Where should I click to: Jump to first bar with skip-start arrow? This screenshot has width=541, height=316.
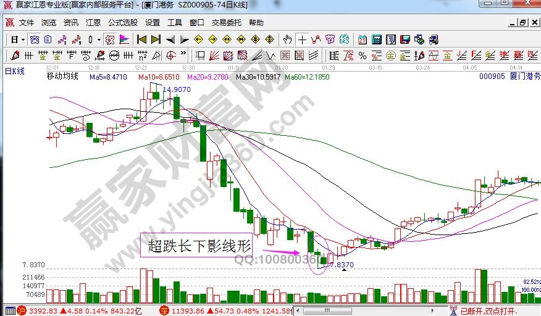[x=141, y=39]
